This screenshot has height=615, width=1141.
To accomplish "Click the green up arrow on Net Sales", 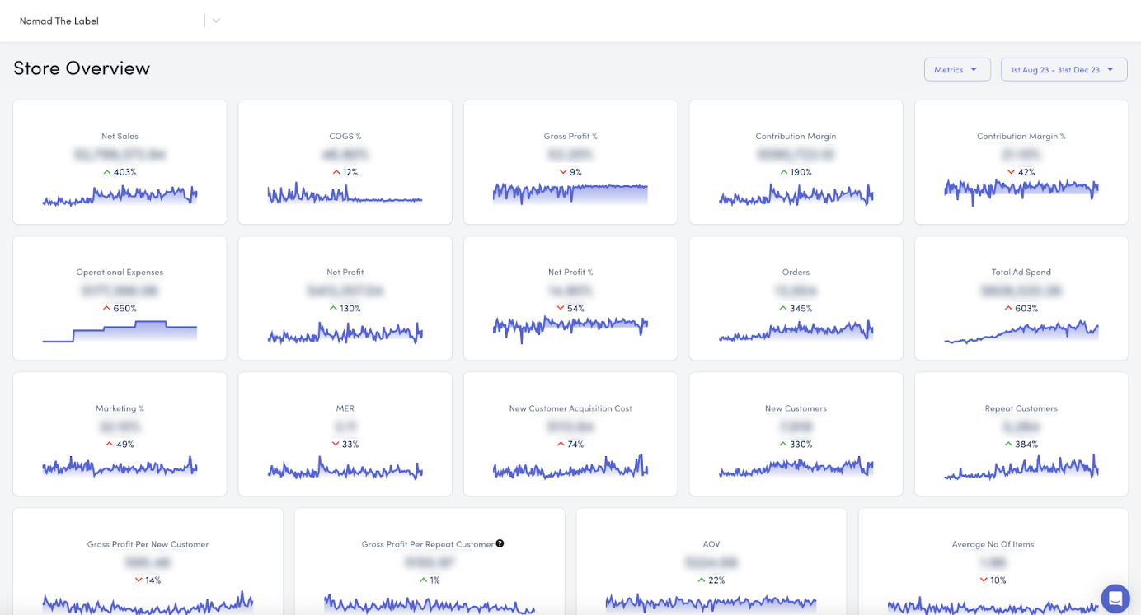I will tap(107, 172).
